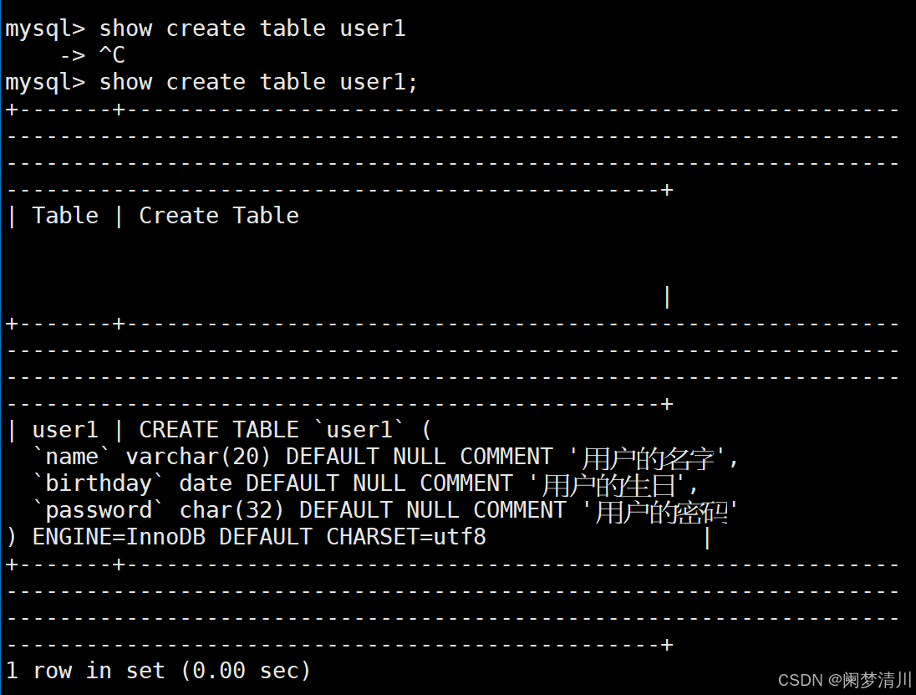Click 'CHARSET=utf8' text
This screenshot has width=916, height=695.
coord(405,537)
